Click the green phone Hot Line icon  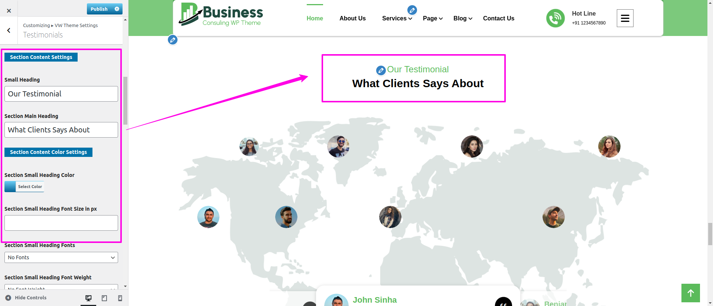(555, 18)
